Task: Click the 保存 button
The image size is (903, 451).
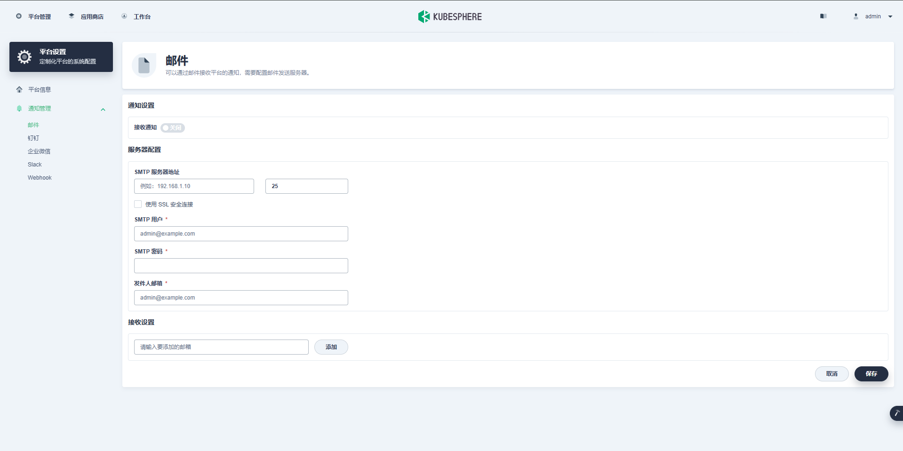Action: click(x=871, y=374)
